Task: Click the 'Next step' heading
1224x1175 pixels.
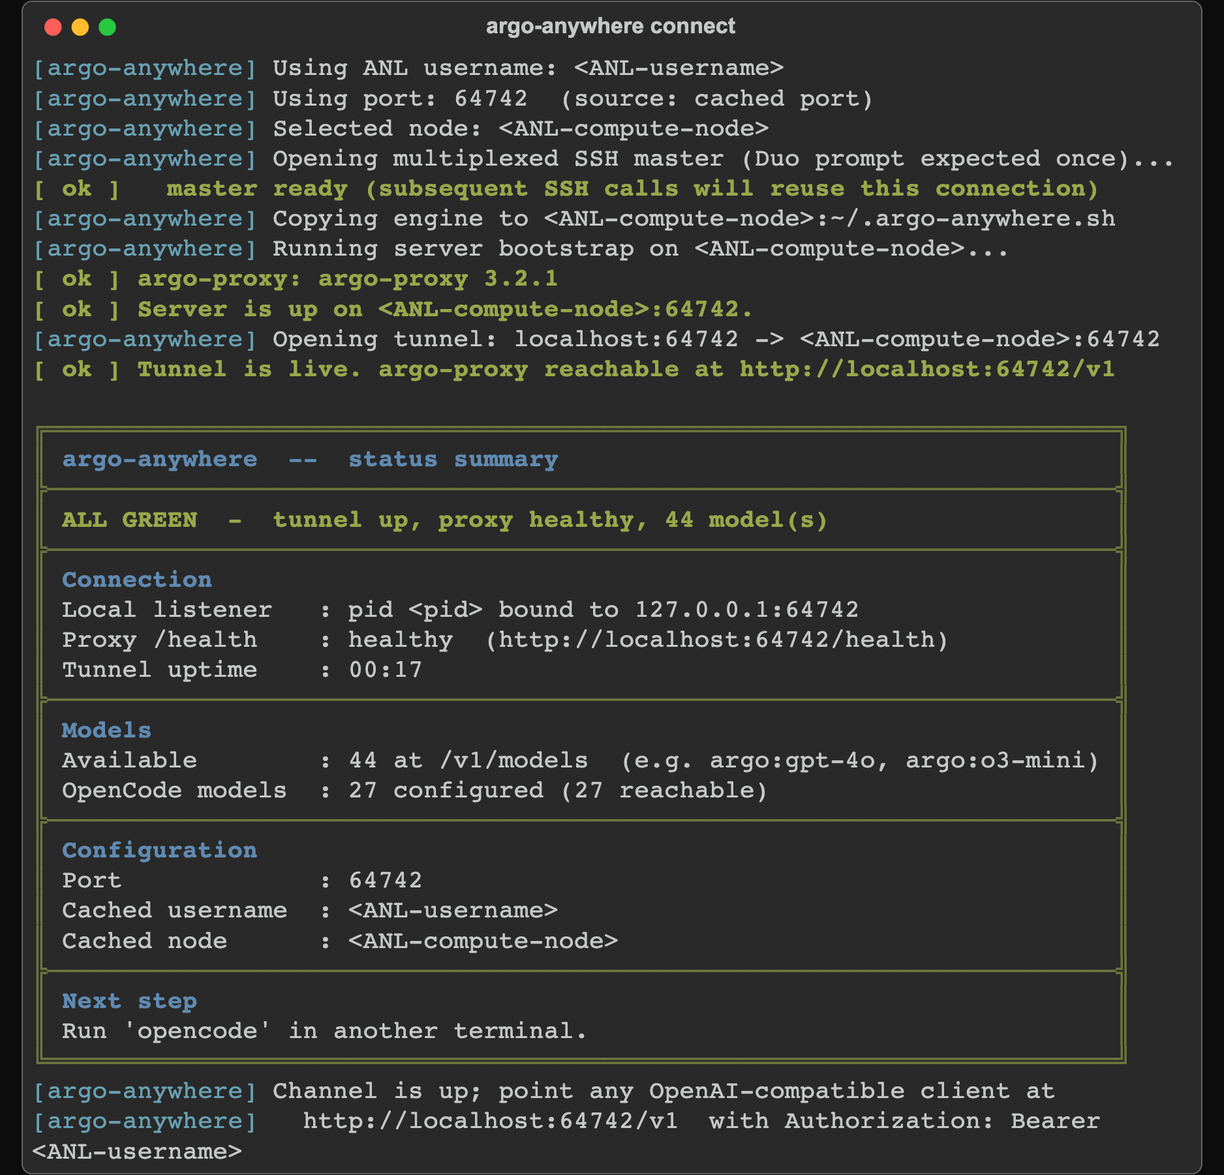Action: pos(129,1000)
